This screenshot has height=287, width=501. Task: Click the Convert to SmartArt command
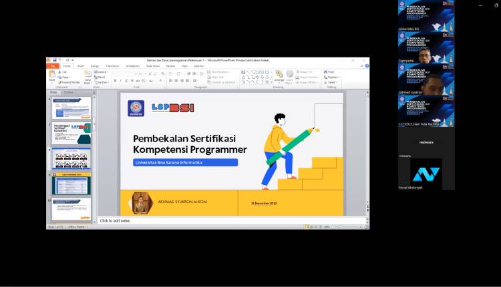(221, 82)
